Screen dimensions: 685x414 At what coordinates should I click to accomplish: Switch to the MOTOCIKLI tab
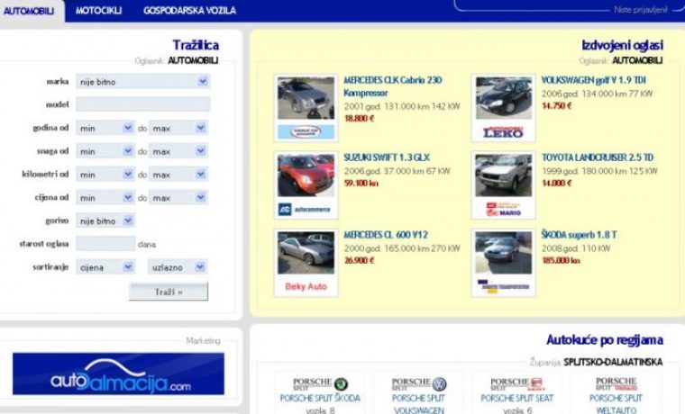[98, 11]
